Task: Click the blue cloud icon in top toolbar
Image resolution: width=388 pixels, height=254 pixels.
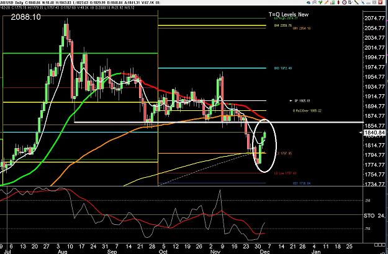Action: click(x=309, y=2)
